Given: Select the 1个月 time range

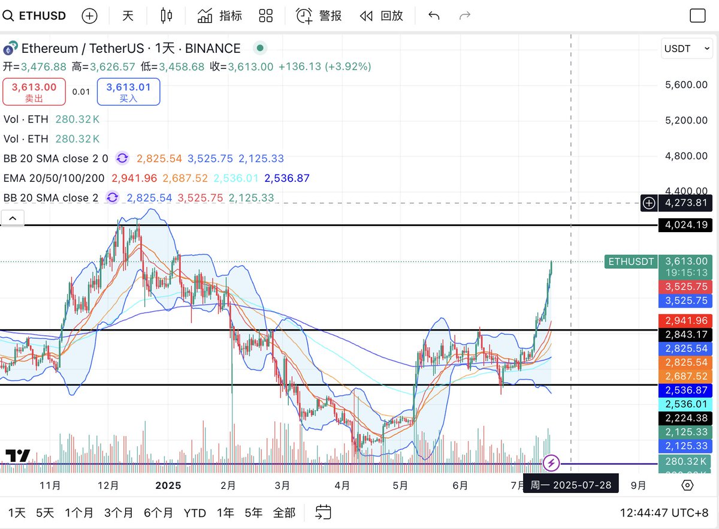Looking at the screenshot, I should pos(79,513).
